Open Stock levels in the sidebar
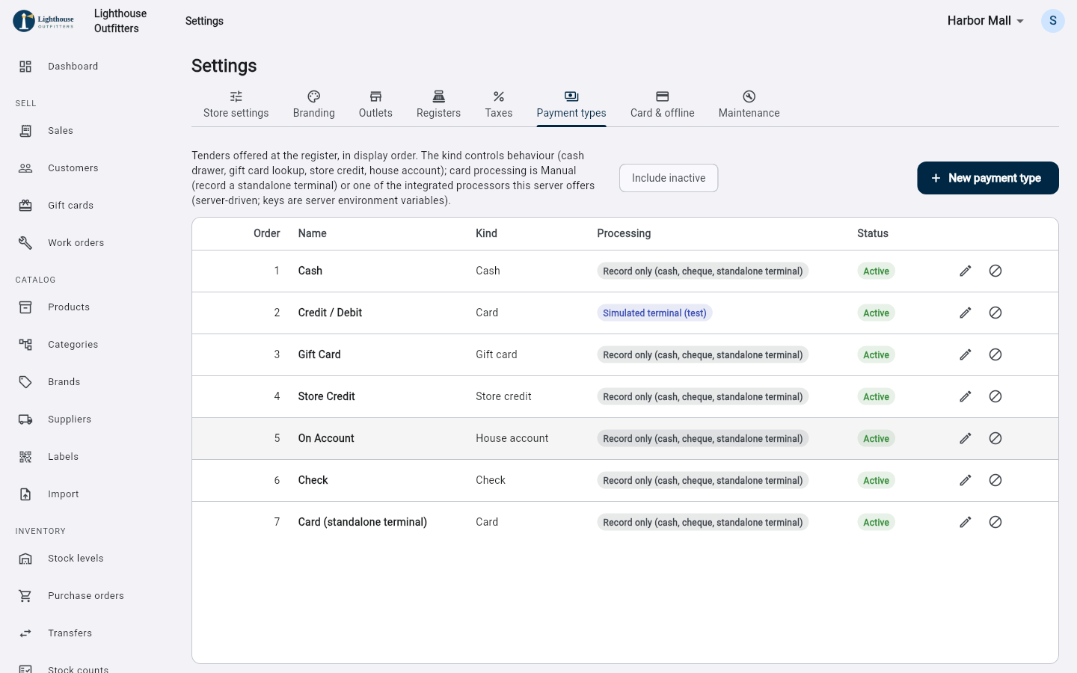The image size is (1077, 673). pyautogui.click(x=90, y=559)
